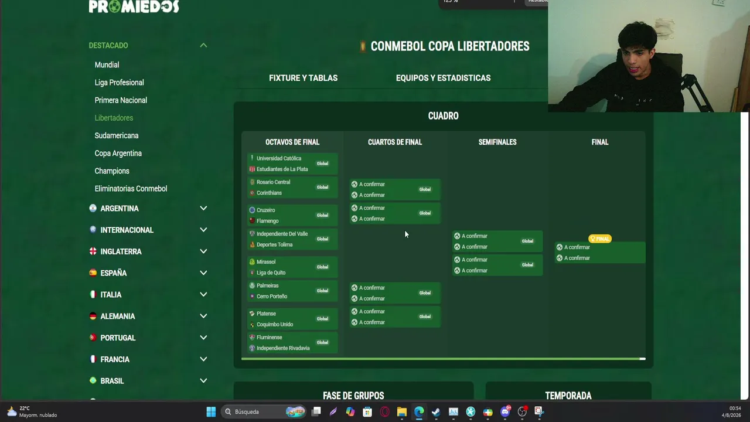This screenshot has width=750, height=422.
Task: Click the Estudiantes de La Plata crest
Action: [x=252, y=169]
